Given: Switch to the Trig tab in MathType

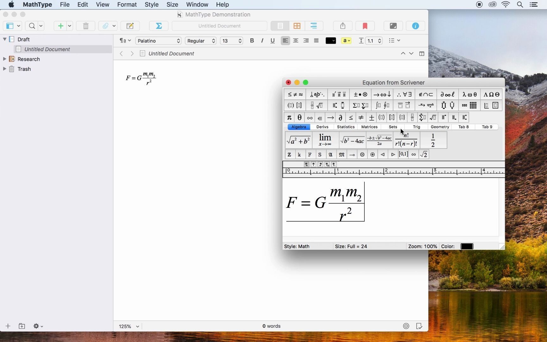Looking at the screenshot, I should tap(416, 127).
